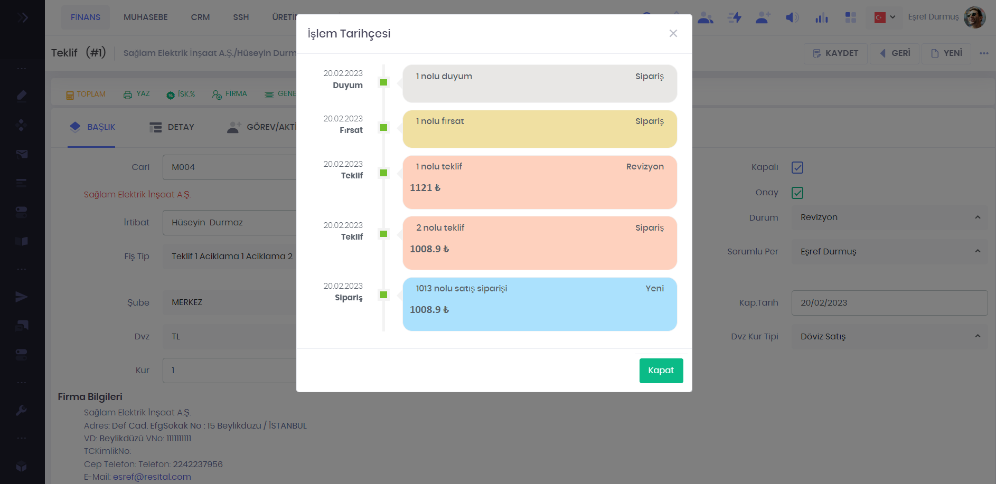Open the Sorumlu Per dropdown
996x484 pixels.
click(x=889, y=251)
